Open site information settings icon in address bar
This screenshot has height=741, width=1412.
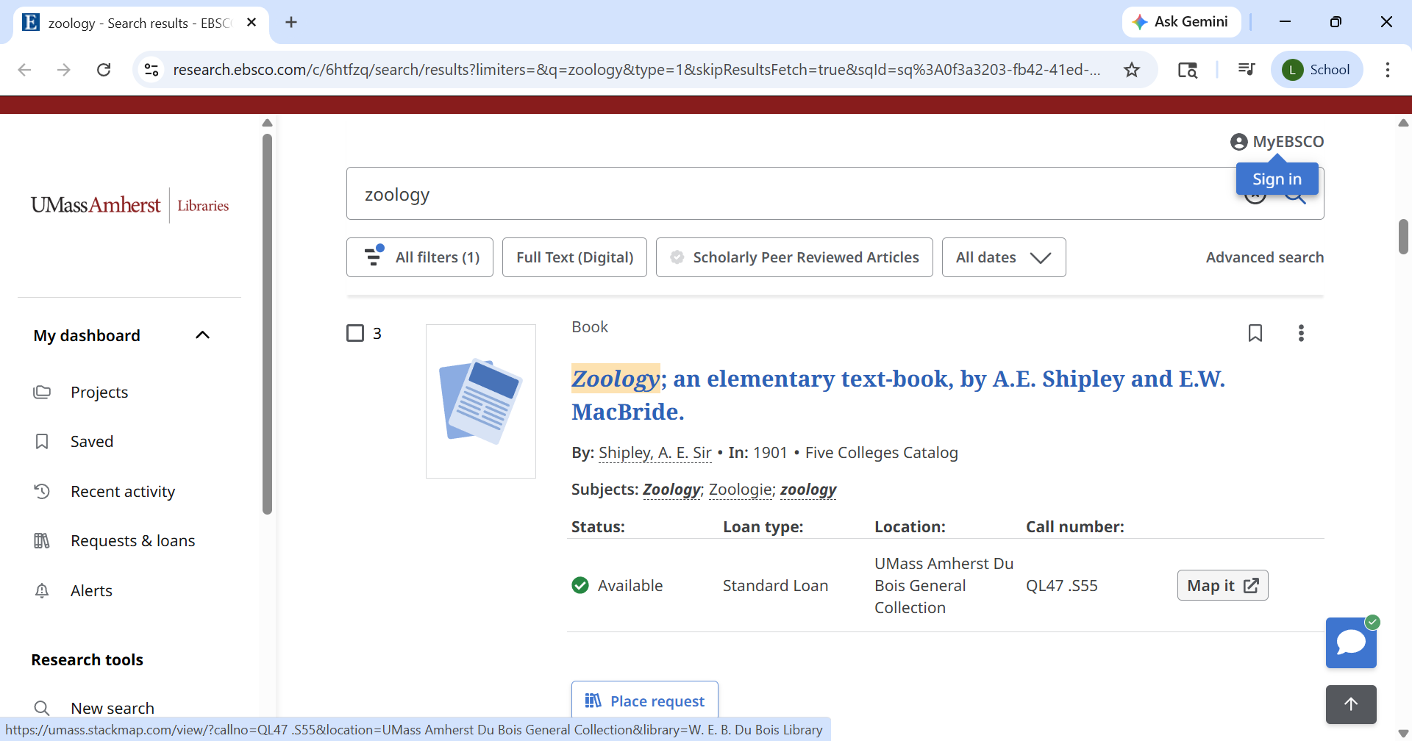(151, 69)
